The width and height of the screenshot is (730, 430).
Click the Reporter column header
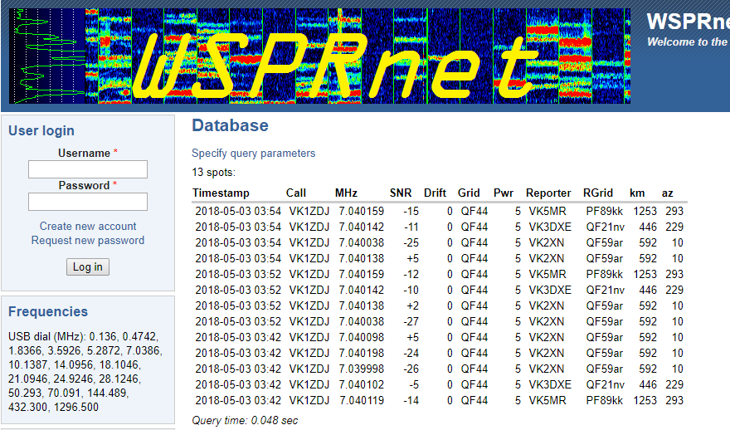coord(548,193)
